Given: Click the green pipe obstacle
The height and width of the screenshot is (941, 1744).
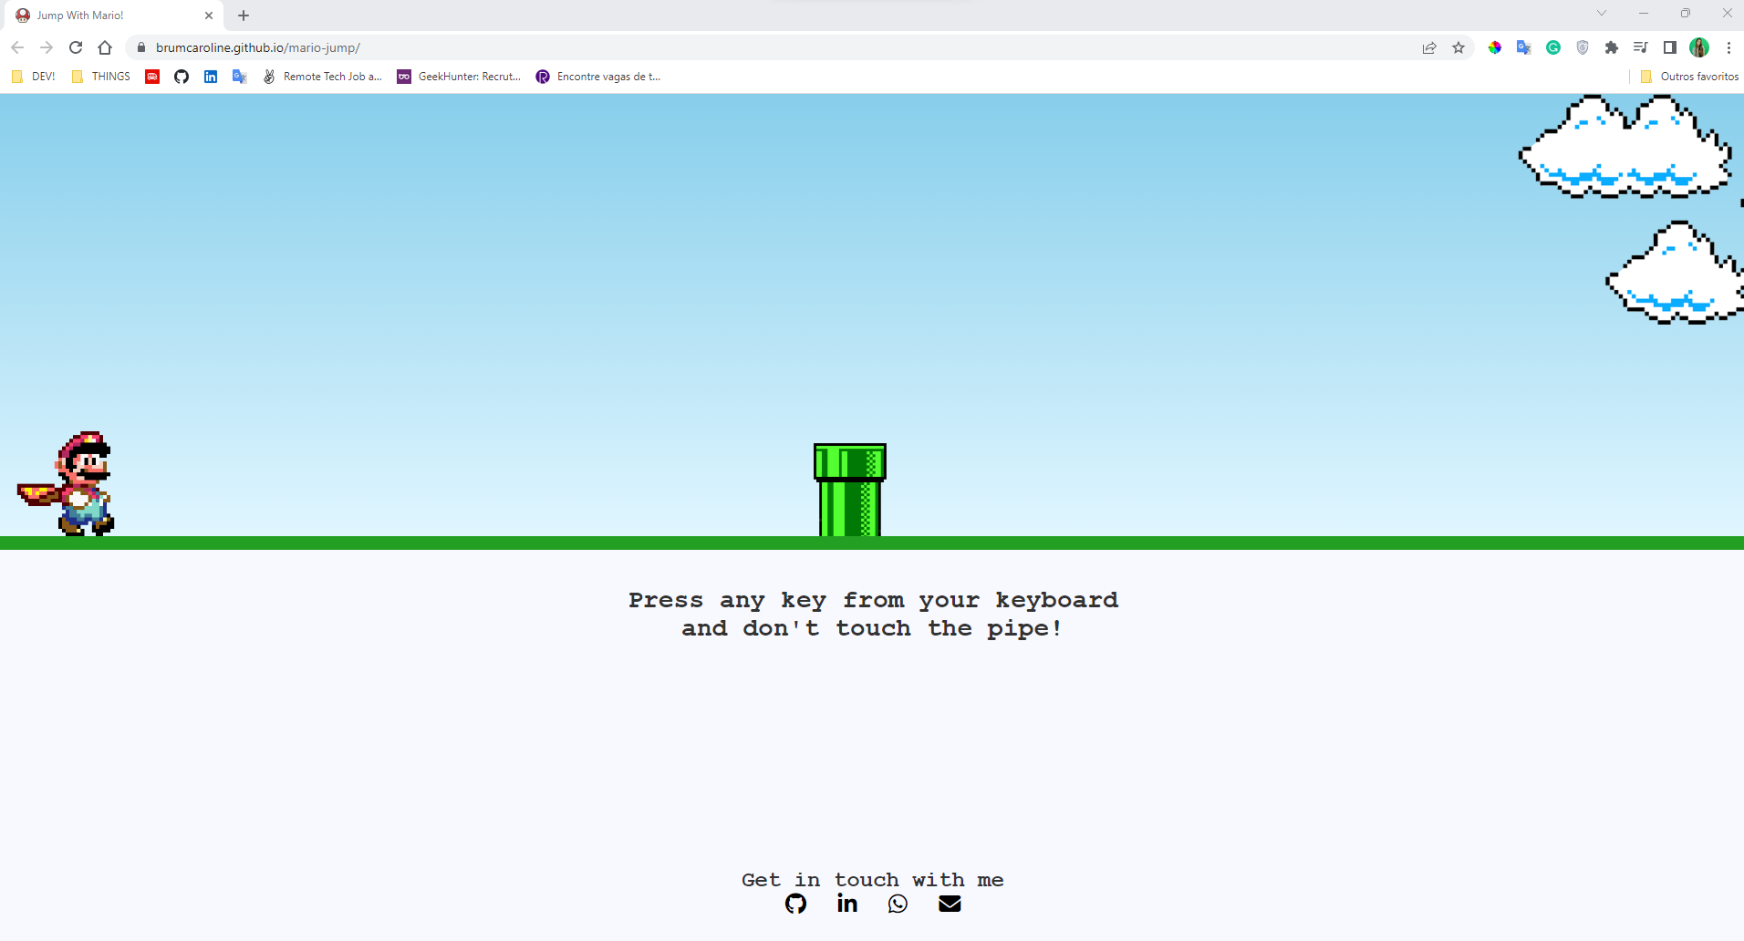Looking at the screenshot, I should click(x=850, y=491).
